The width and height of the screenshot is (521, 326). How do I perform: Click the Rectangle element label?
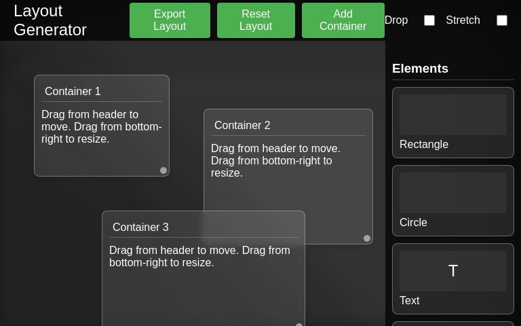pos(424,145)
